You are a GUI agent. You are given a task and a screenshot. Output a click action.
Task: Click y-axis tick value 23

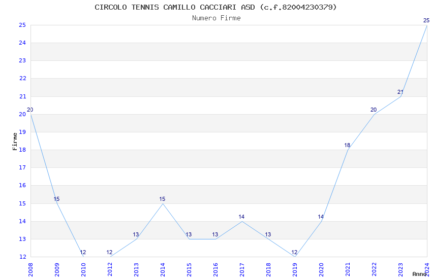coord(22,60)
